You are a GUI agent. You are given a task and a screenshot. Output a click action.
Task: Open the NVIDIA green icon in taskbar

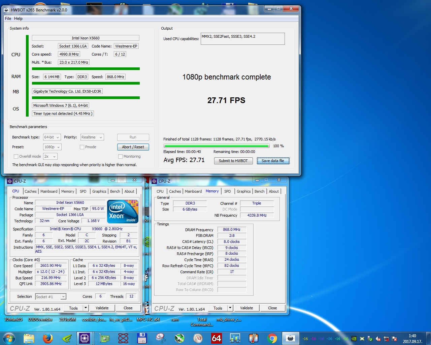(67, 338)
